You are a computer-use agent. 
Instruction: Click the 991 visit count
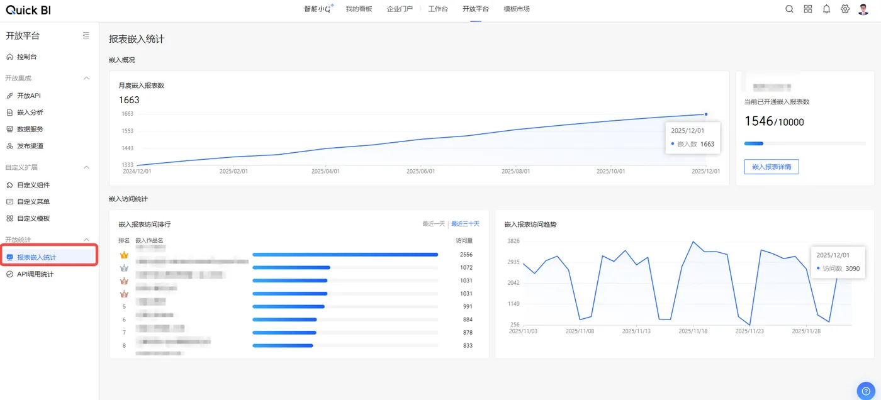click(468, 307)
